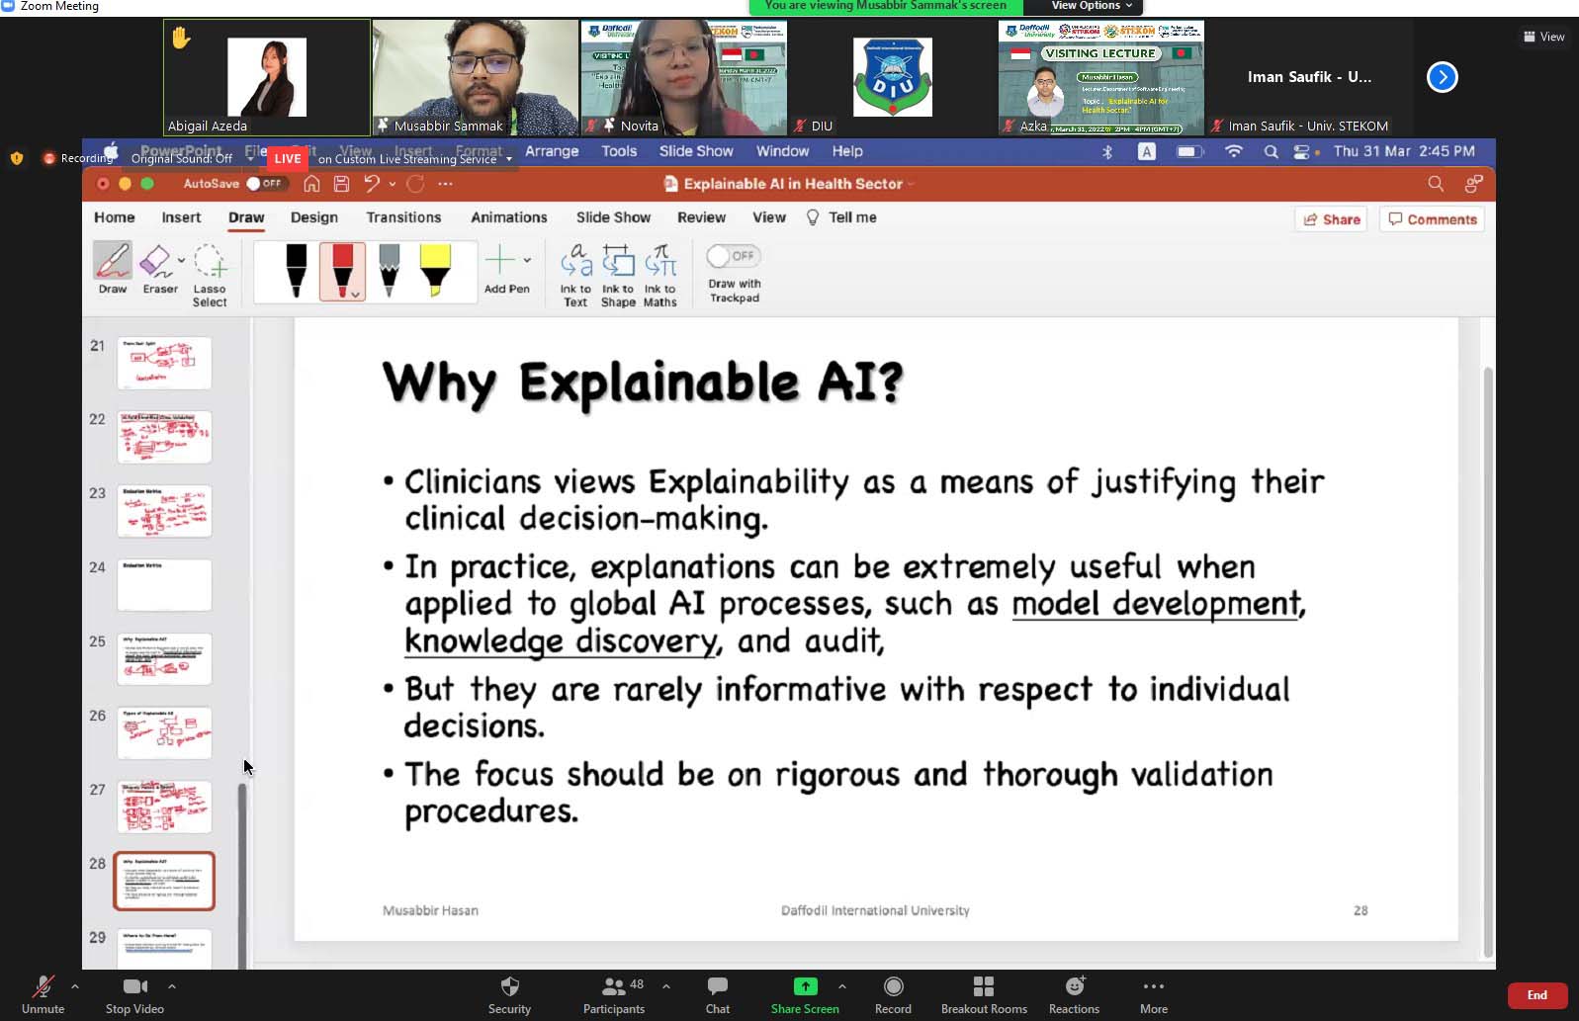Select slide 22 thumbnail

164,437
